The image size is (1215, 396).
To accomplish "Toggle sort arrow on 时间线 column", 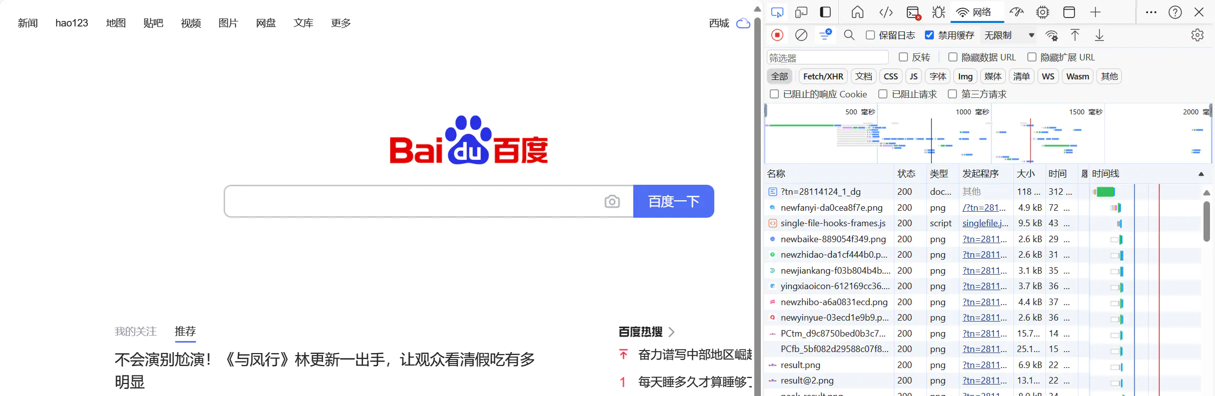I will [1201, 174].
